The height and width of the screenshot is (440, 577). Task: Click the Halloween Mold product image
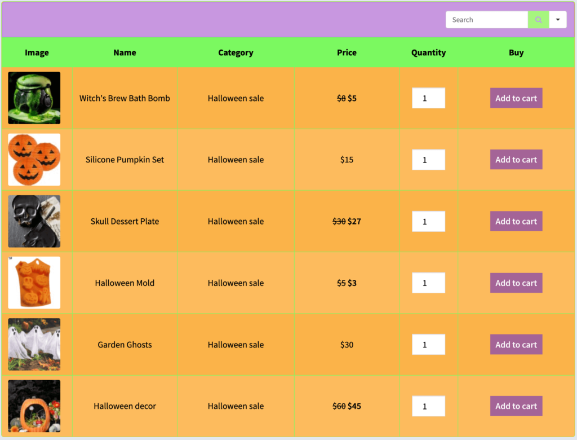(34, 283)
